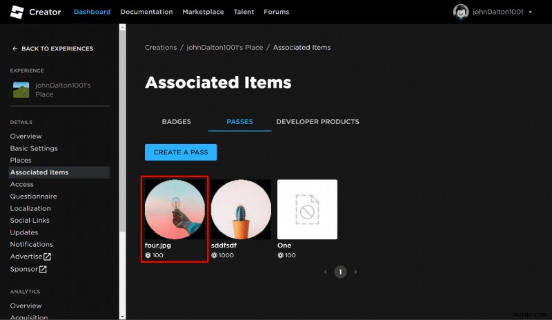Open Social Links sidebar item
The width and height of the screenshot is (552, 320).
click(30, 221)
